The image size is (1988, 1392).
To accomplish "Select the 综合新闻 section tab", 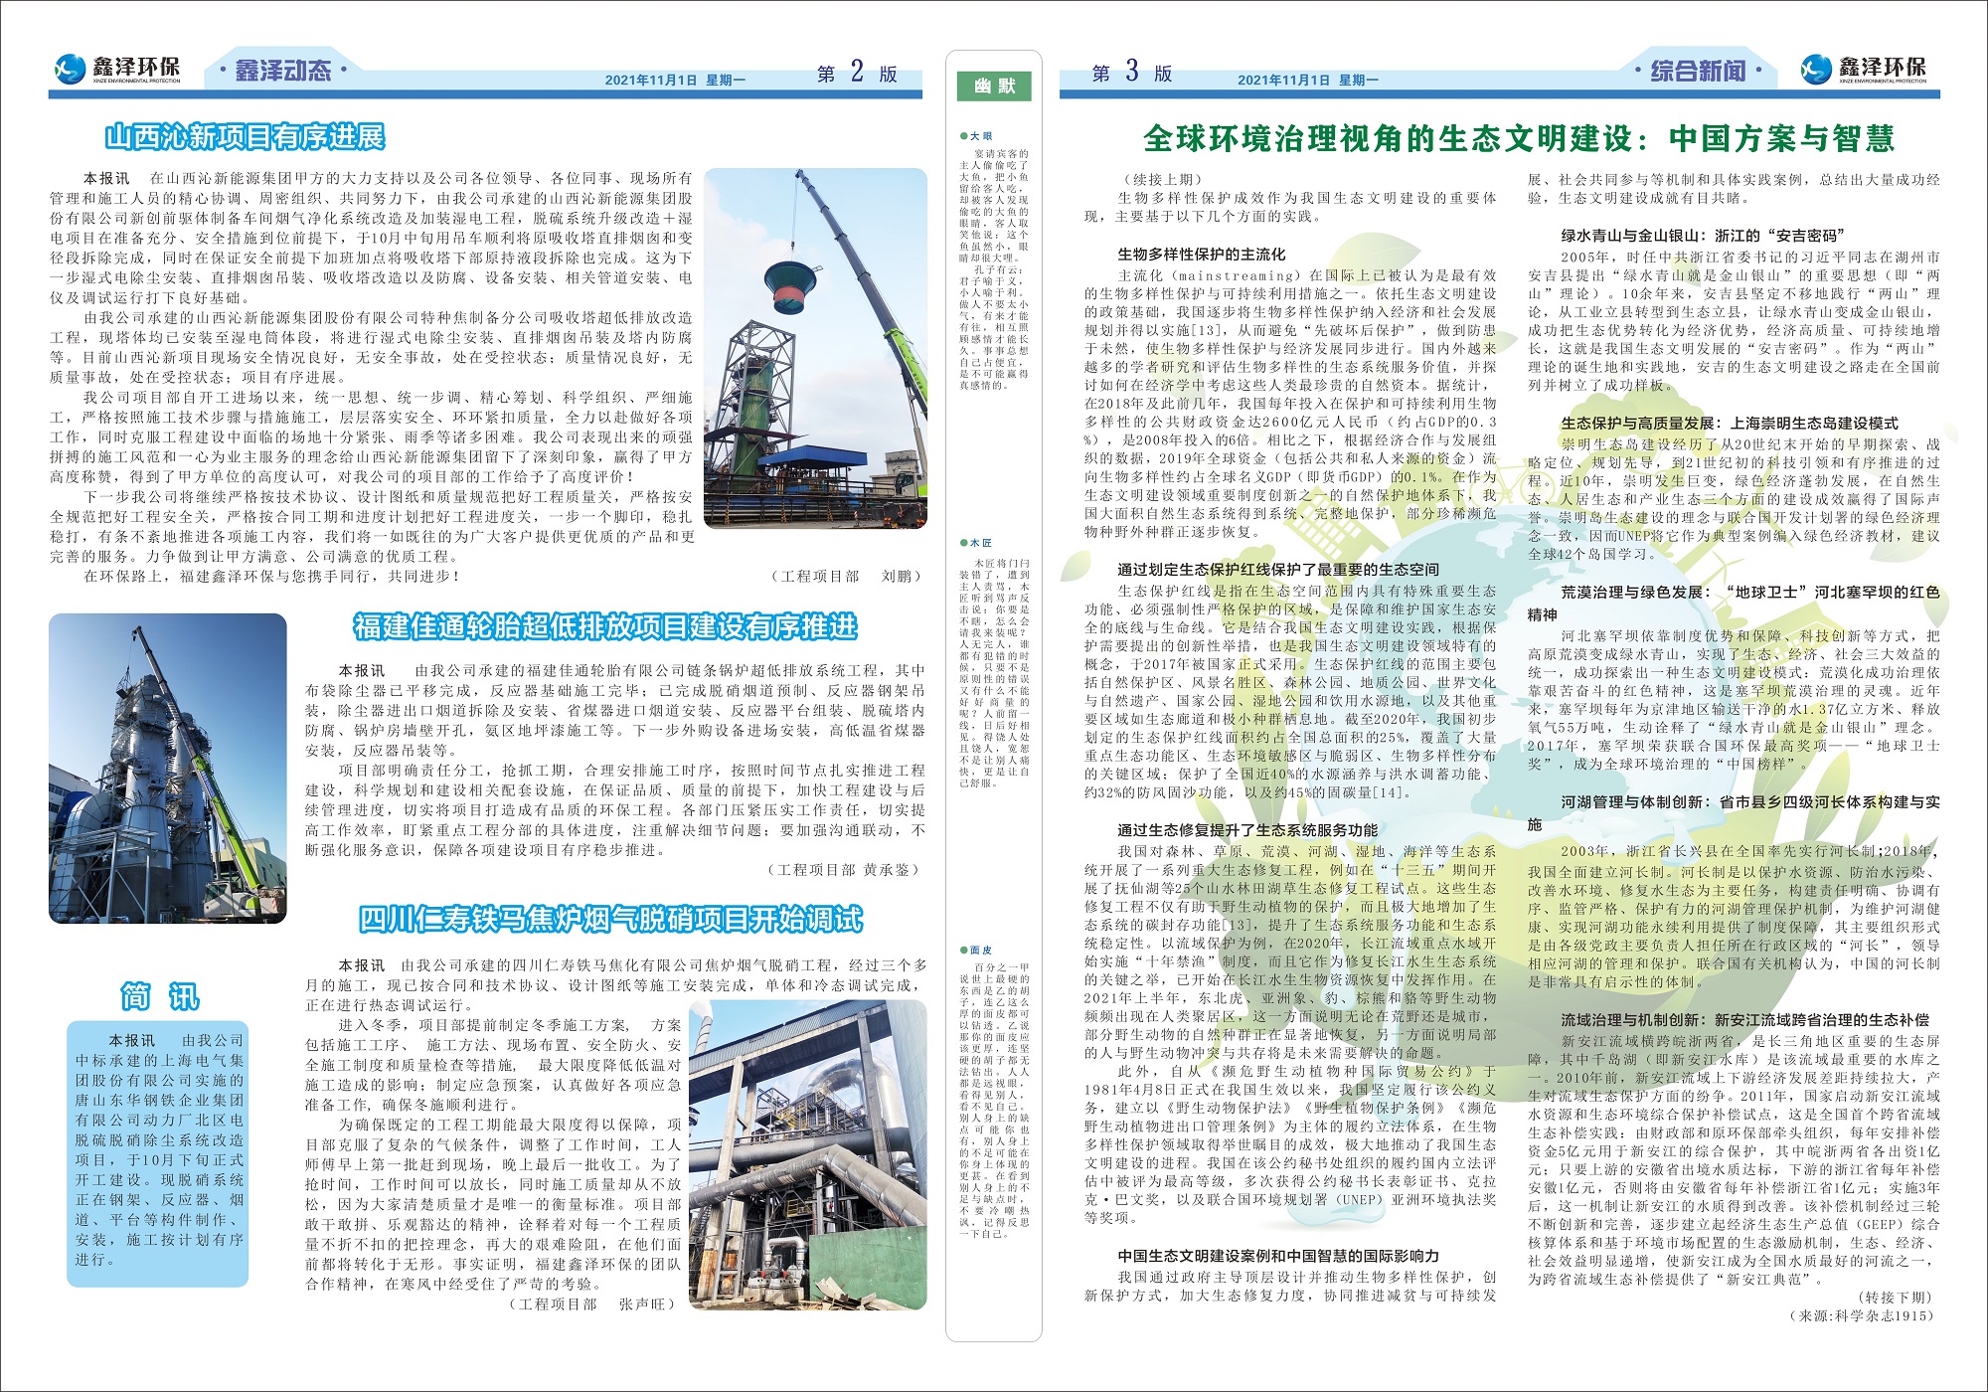I will tap(1698, 71).
